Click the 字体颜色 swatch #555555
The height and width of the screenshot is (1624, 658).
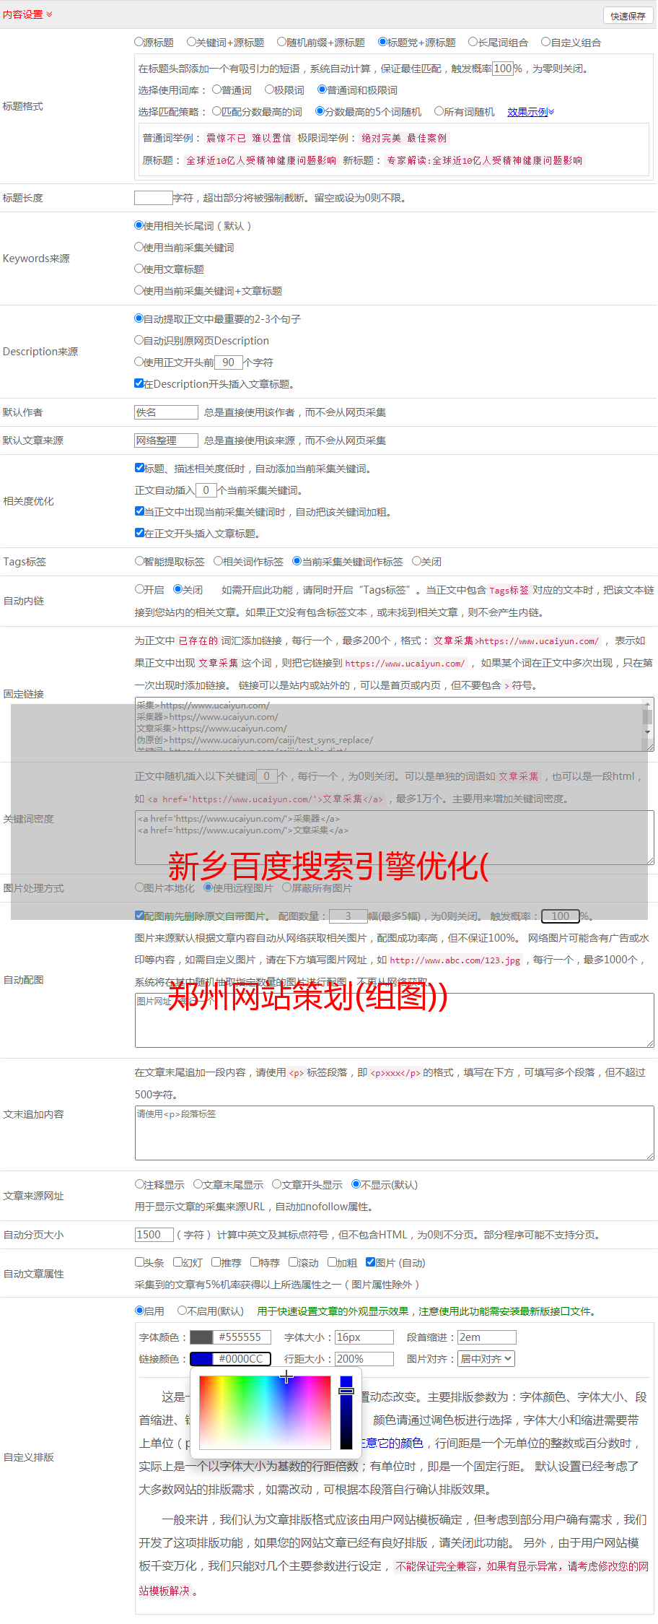coord(231,1337)
